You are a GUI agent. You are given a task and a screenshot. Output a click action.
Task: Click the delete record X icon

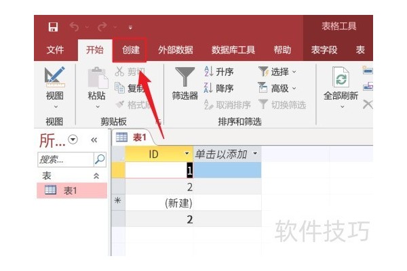pyautogui.click(x=368, y=104)
